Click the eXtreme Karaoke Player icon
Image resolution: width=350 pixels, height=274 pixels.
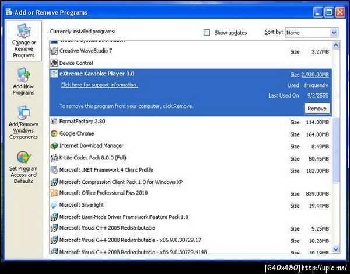[x=54, y=74]
